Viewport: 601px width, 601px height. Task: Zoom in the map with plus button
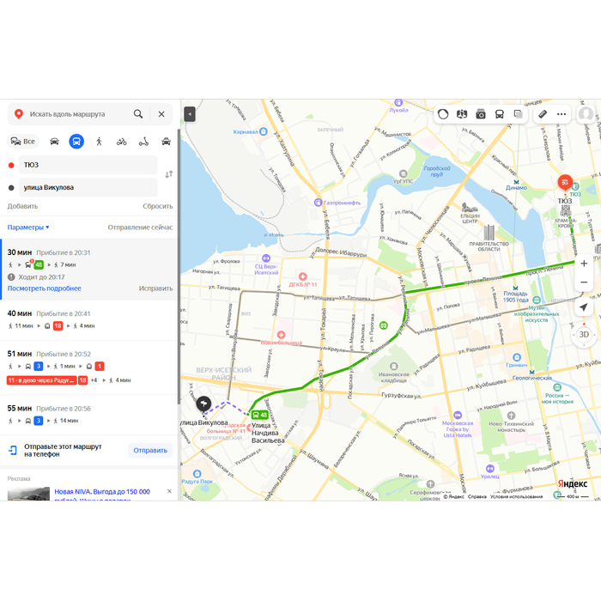pos(584,264)
